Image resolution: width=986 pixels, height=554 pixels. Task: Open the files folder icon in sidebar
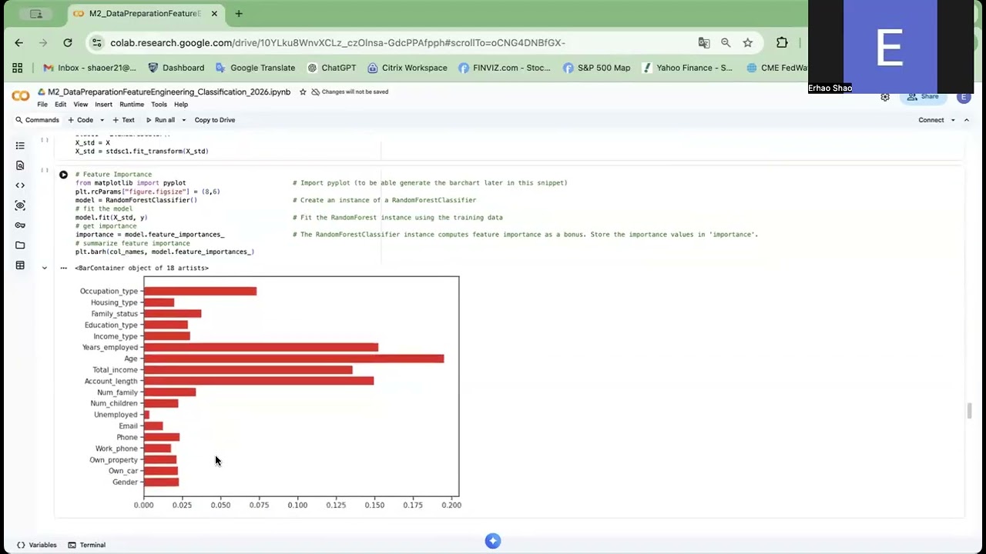tap(20, 245)
